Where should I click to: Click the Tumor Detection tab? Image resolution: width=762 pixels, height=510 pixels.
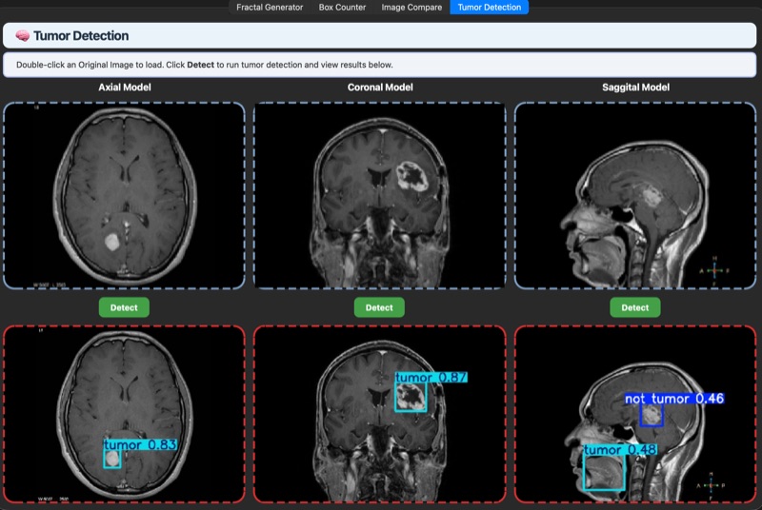click(489, 8)
